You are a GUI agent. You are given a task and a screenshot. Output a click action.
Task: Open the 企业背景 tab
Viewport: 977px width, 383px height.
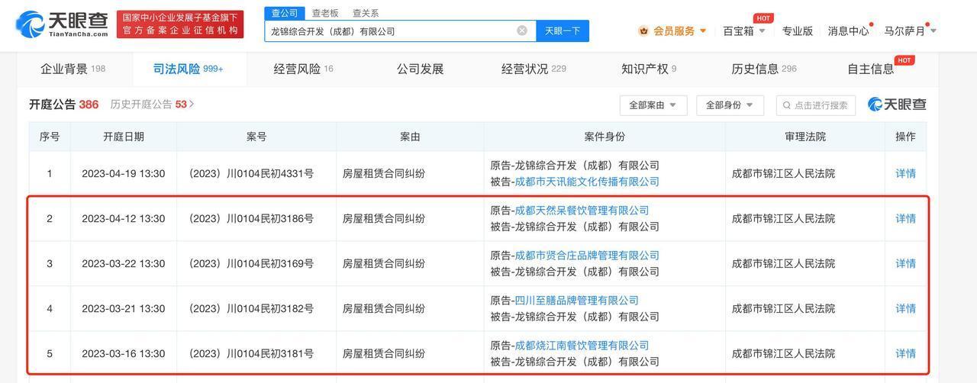click(73, 69)
